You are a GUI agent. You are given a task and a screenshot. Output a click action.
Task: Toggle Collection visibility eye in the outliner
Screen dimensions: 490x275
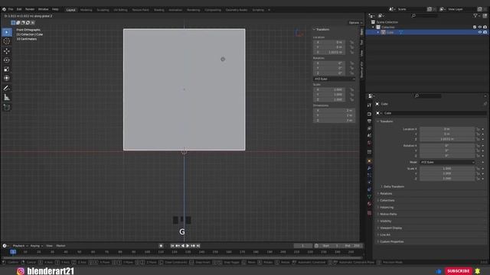(x=480, y=27)
